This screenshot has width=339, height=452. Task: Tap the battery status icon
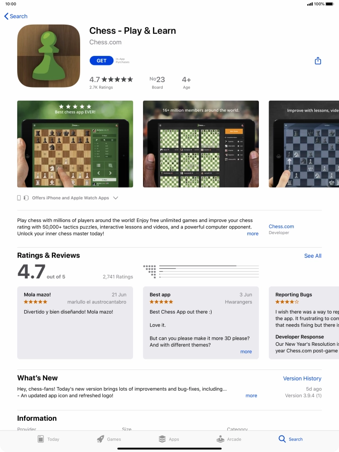pos(329,4)
